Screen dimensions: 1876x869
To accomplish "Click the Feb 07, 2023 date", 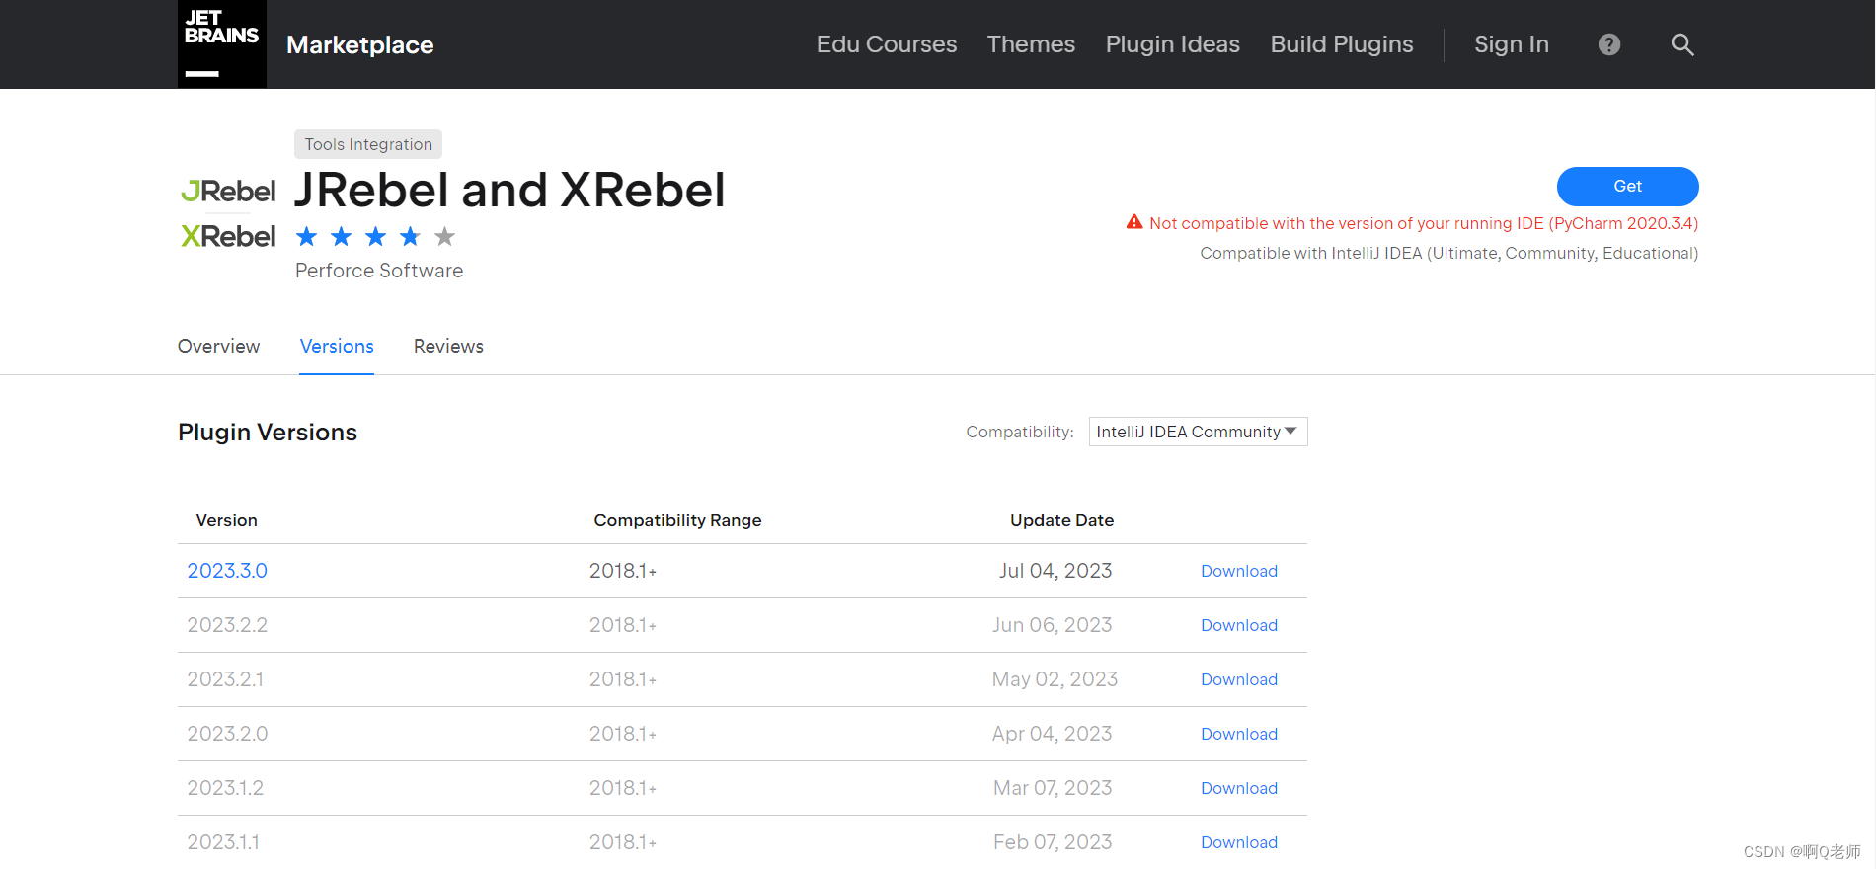I will (x=1053, y=842).
